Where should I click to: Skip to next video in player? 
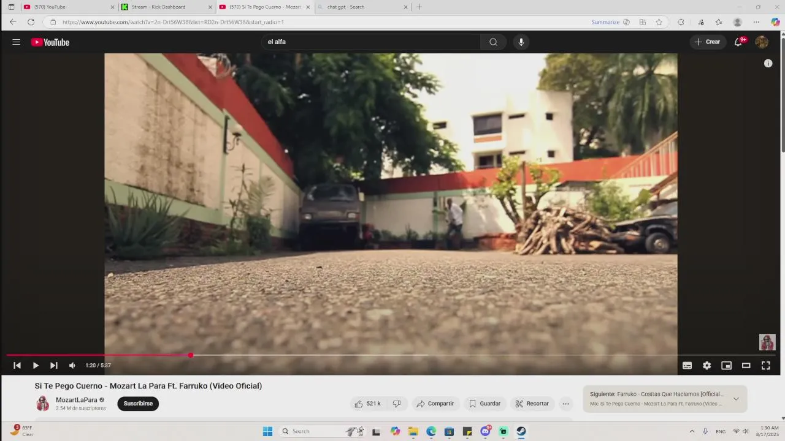(54, 366)
